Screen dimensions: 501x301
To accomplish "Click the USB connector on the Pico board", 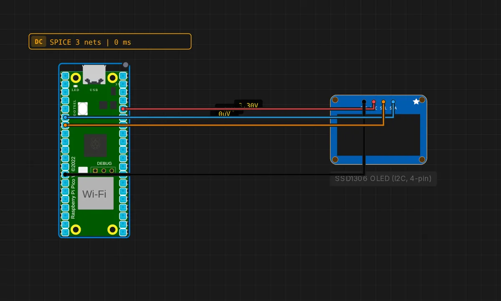I will coord(94,74).
